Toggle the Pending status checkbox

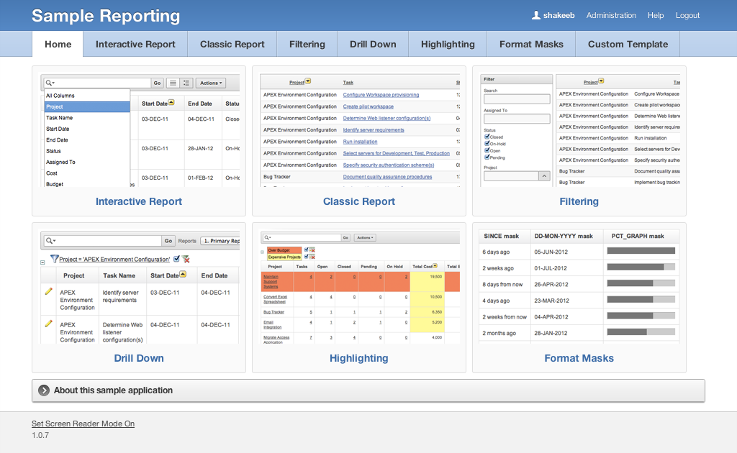point(487,157)
